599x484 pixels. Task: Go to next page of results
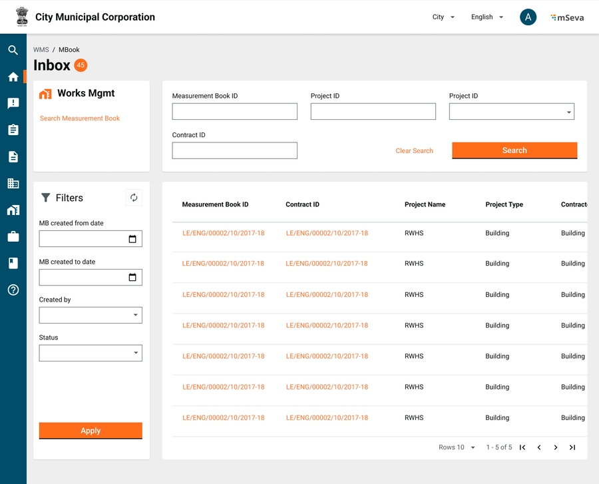(556, 447)
